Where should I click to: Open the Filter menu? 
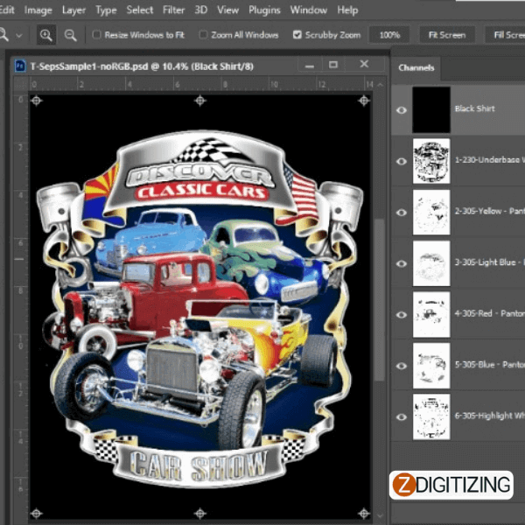point(173,10)
